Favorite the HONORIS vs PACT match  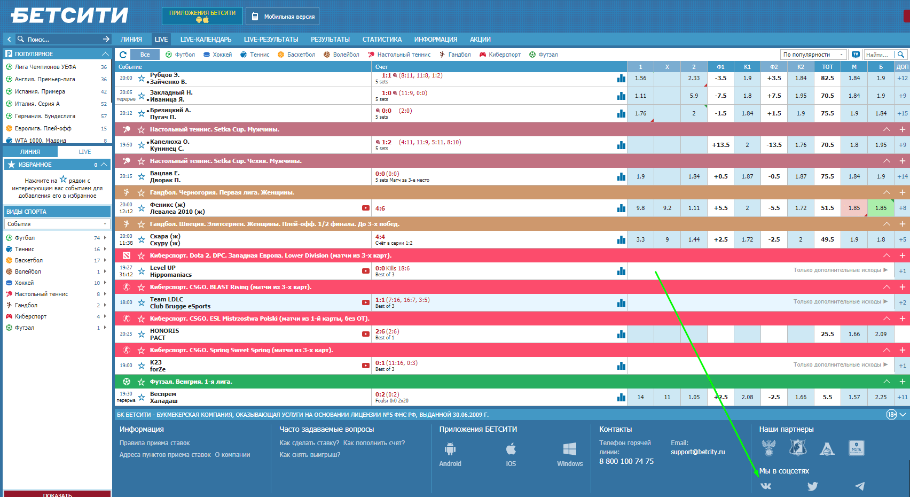pos(142,334)
